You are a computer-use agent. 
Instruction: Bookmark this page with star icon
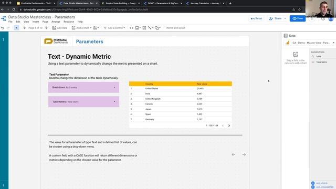coord(299,9)
